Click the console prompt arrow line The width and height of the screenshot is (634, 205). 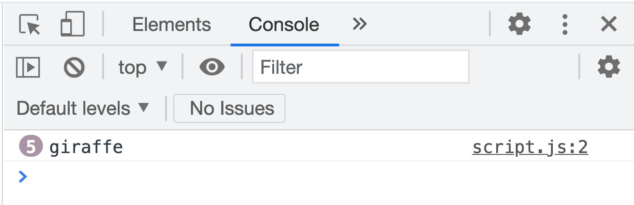click(182, 176)
